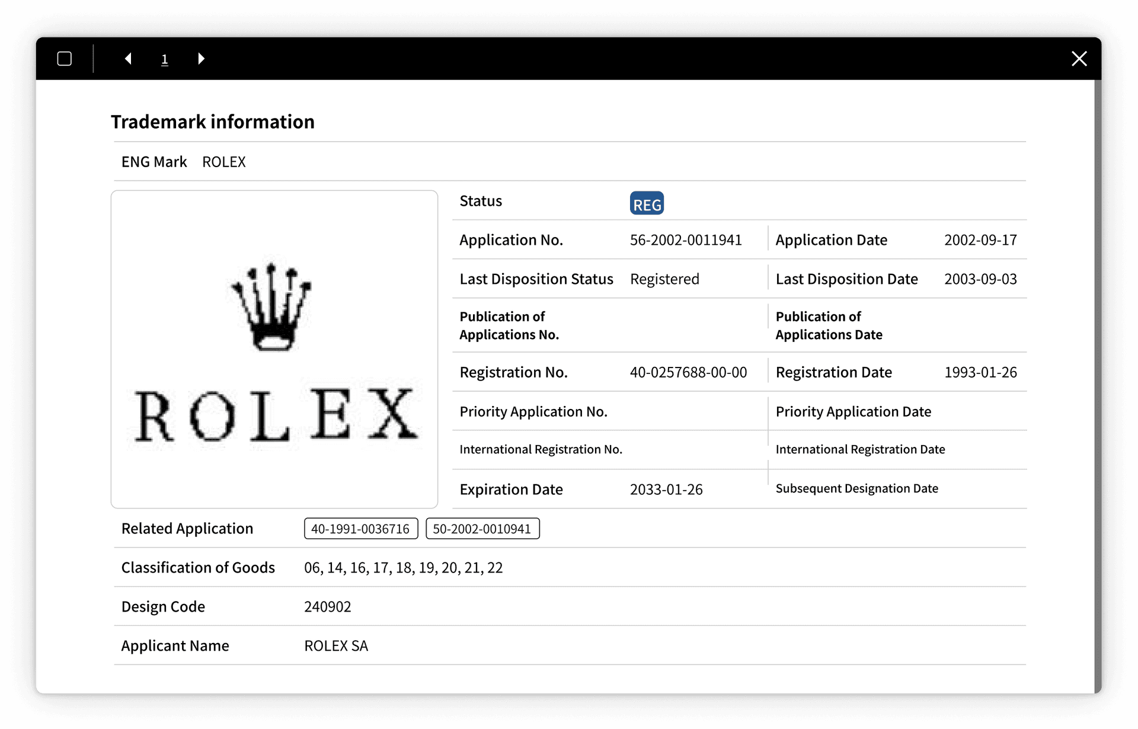
Task: Click the Registered disposition status value
Action: (x=664, y=279)
